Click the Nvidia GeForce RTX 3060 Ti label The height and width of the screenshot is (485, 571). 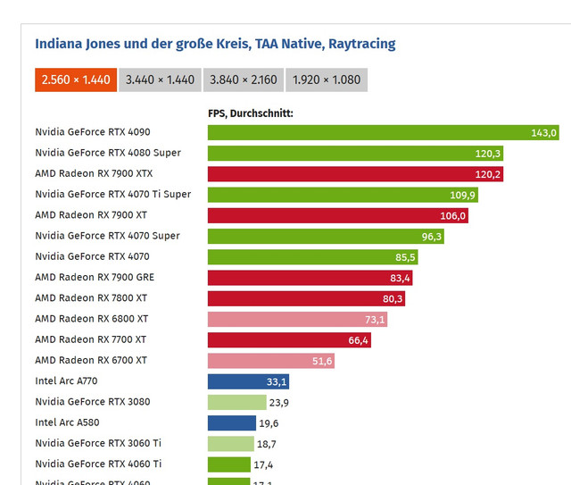click(x=98, y=444)
